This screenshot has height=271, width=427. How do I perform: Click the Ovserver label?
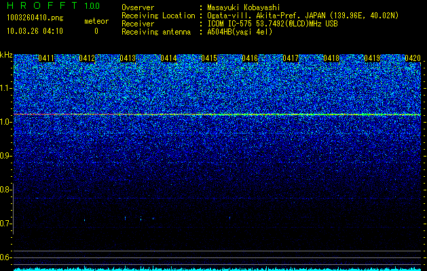coord(138,7)
